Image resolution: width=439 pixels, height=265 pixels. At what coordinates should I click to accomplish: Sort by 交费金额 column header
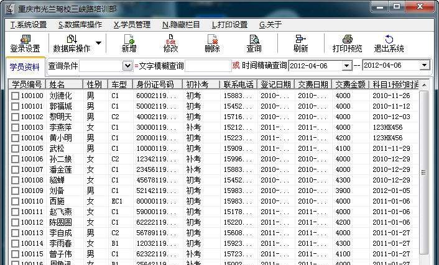pos(350,84)
